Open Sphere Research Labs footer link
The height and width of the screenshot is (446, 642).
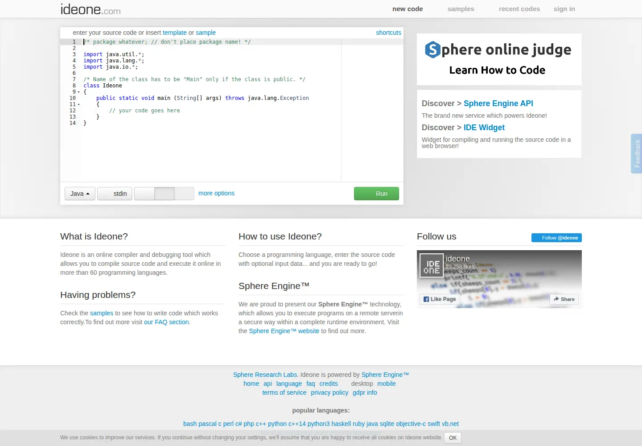pos(265,375)
